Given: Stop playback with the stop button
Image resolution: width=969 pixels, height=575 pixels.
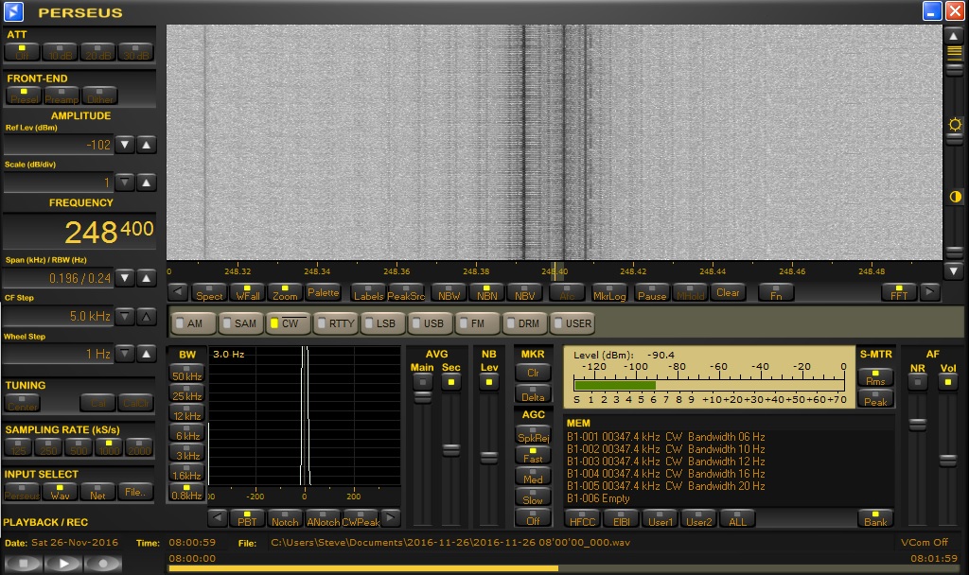Looking at the screenshot, I should point(24,563).
